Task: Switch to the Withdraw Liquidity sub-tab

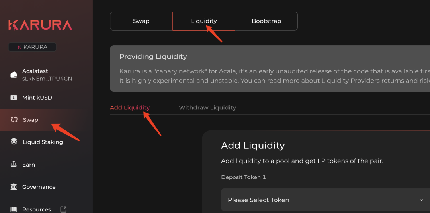Action: click(207, 107)
